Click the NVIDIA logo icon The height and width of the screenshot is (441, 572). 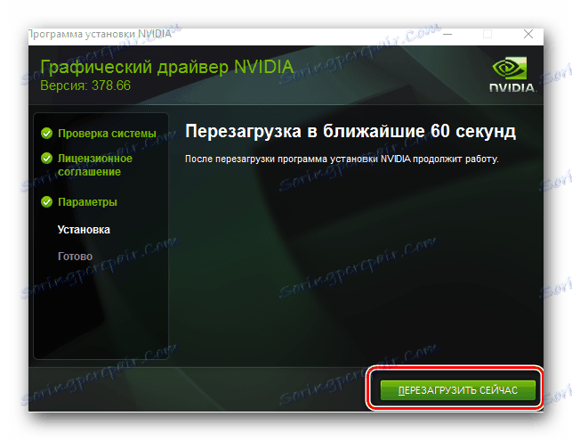point(512,75)
